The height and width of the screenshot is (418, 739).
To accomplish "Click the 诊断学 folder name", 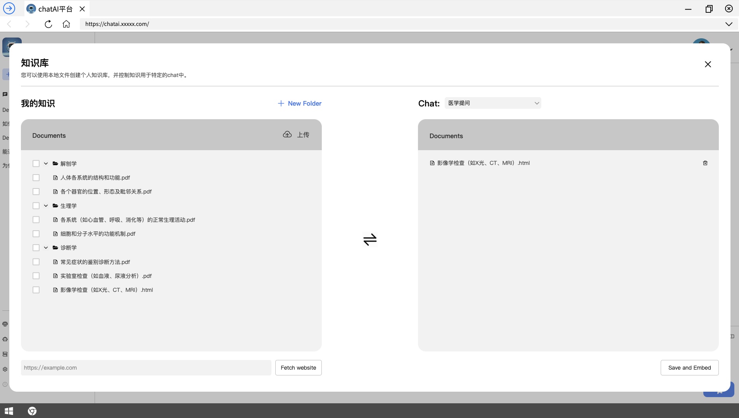I will point(69,248).
